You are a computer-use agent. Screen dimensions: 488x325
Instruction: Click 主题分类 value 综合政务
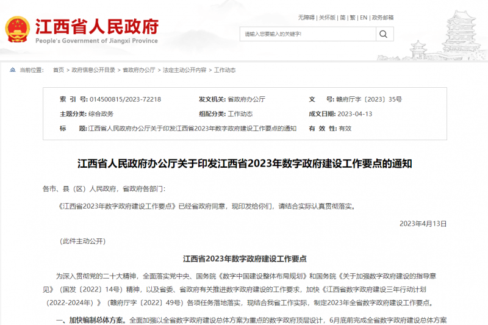[101, 114]
